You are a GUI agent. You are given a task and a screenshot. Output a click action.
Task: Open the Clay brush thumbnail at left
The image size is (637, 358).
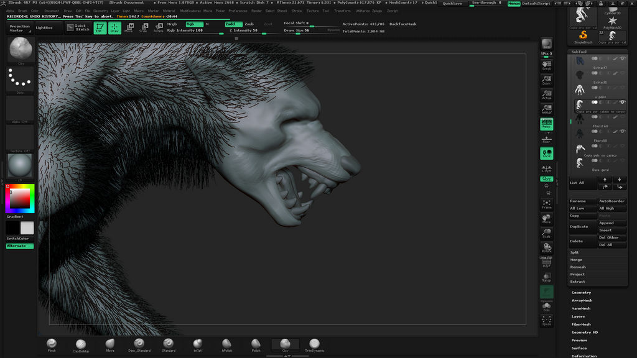click(x=21, y=50)
